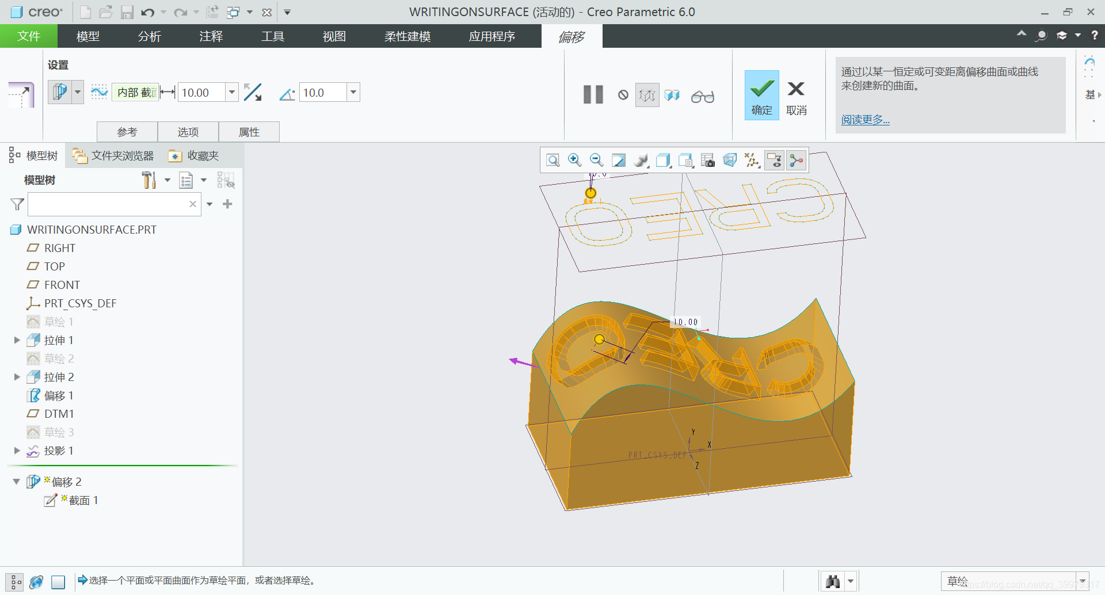Click the add filter plus icon

[227, 204]
